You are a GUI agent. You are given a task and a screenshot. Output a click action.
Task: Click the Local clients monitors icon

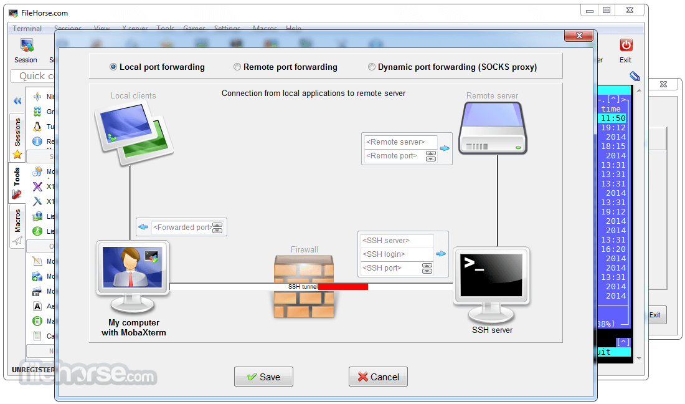click(133, 133)
